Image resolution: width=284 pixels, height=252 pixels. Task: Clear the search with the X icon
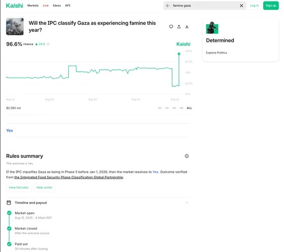[241, 5]
